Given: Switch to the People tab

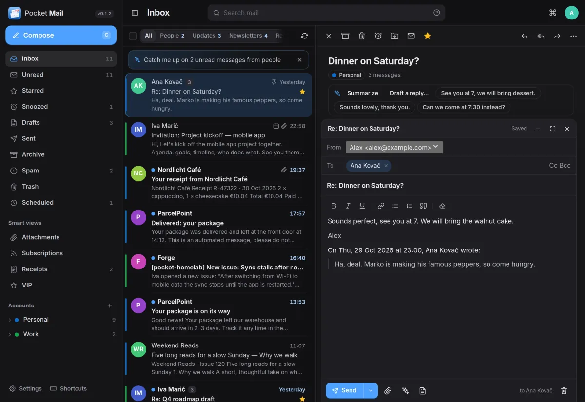Looking at the screenshot, I should click(x=172, y=36).
